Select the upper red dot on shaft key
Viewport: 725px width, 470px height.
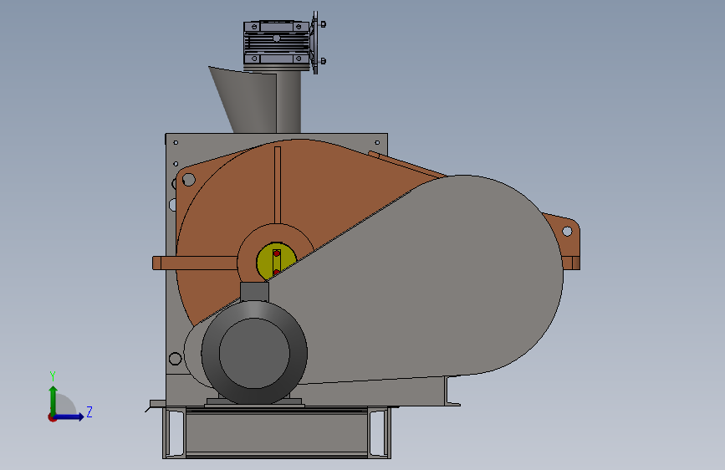pos(277,253)
